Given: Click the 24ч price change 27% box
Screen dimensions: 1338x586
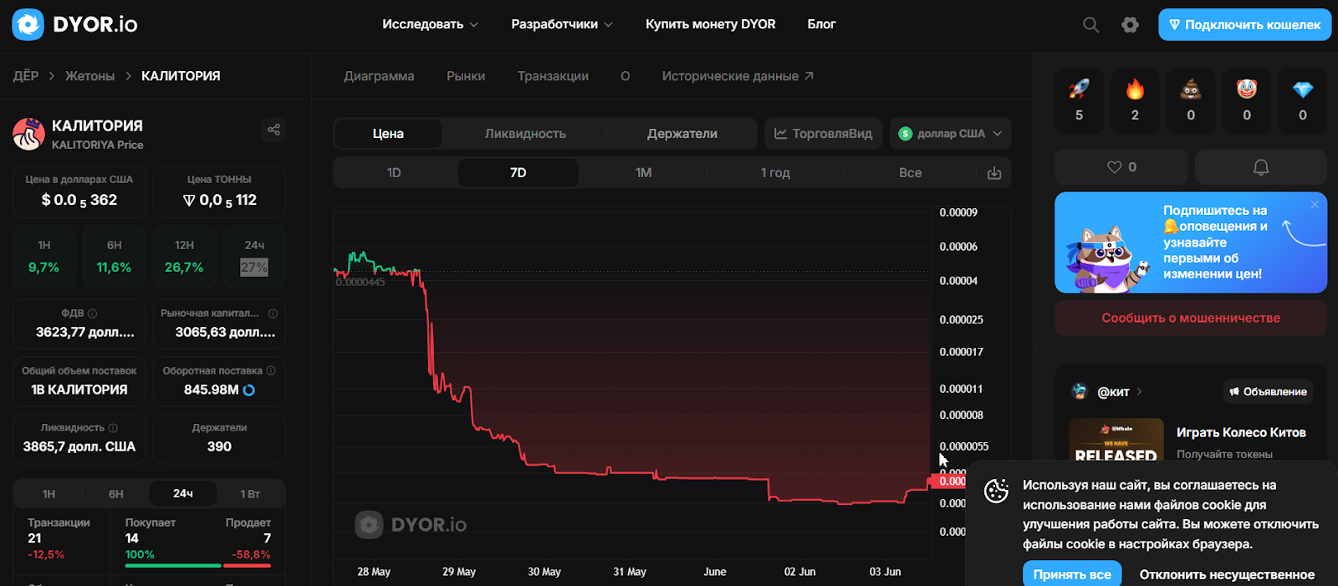Looking at the screenshot, I should [x=254, y=257].
